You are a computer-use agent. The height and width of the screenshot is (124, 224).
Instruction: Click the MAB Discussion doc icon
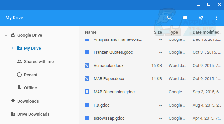click(x=87, y=92)
